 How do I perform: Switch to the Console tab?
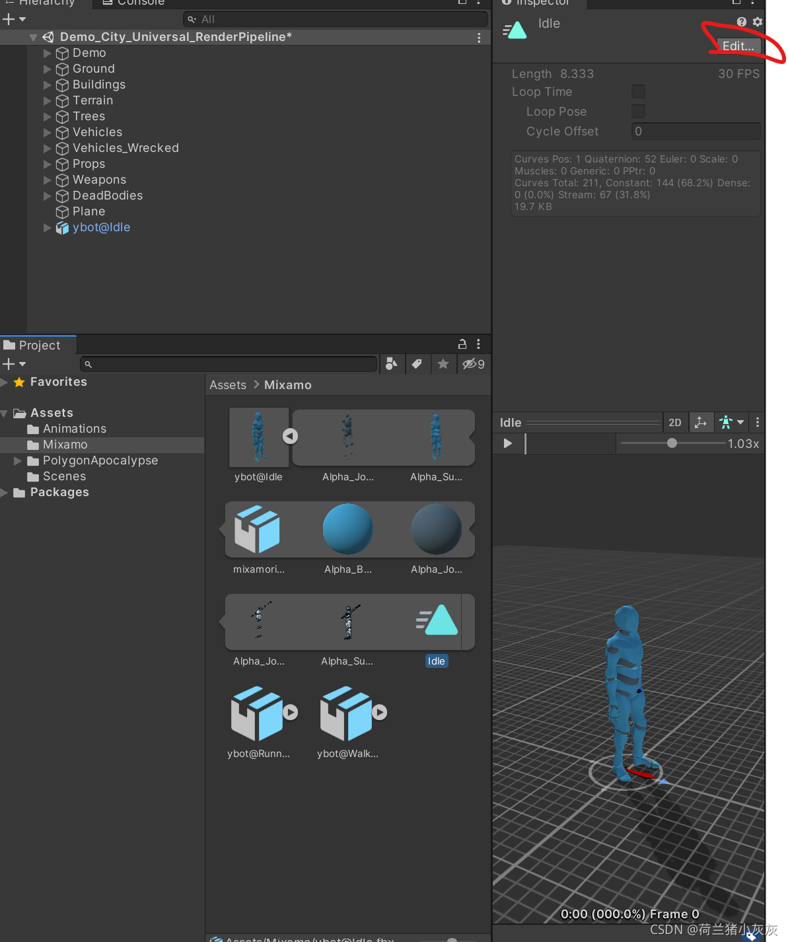pos(133,3)
